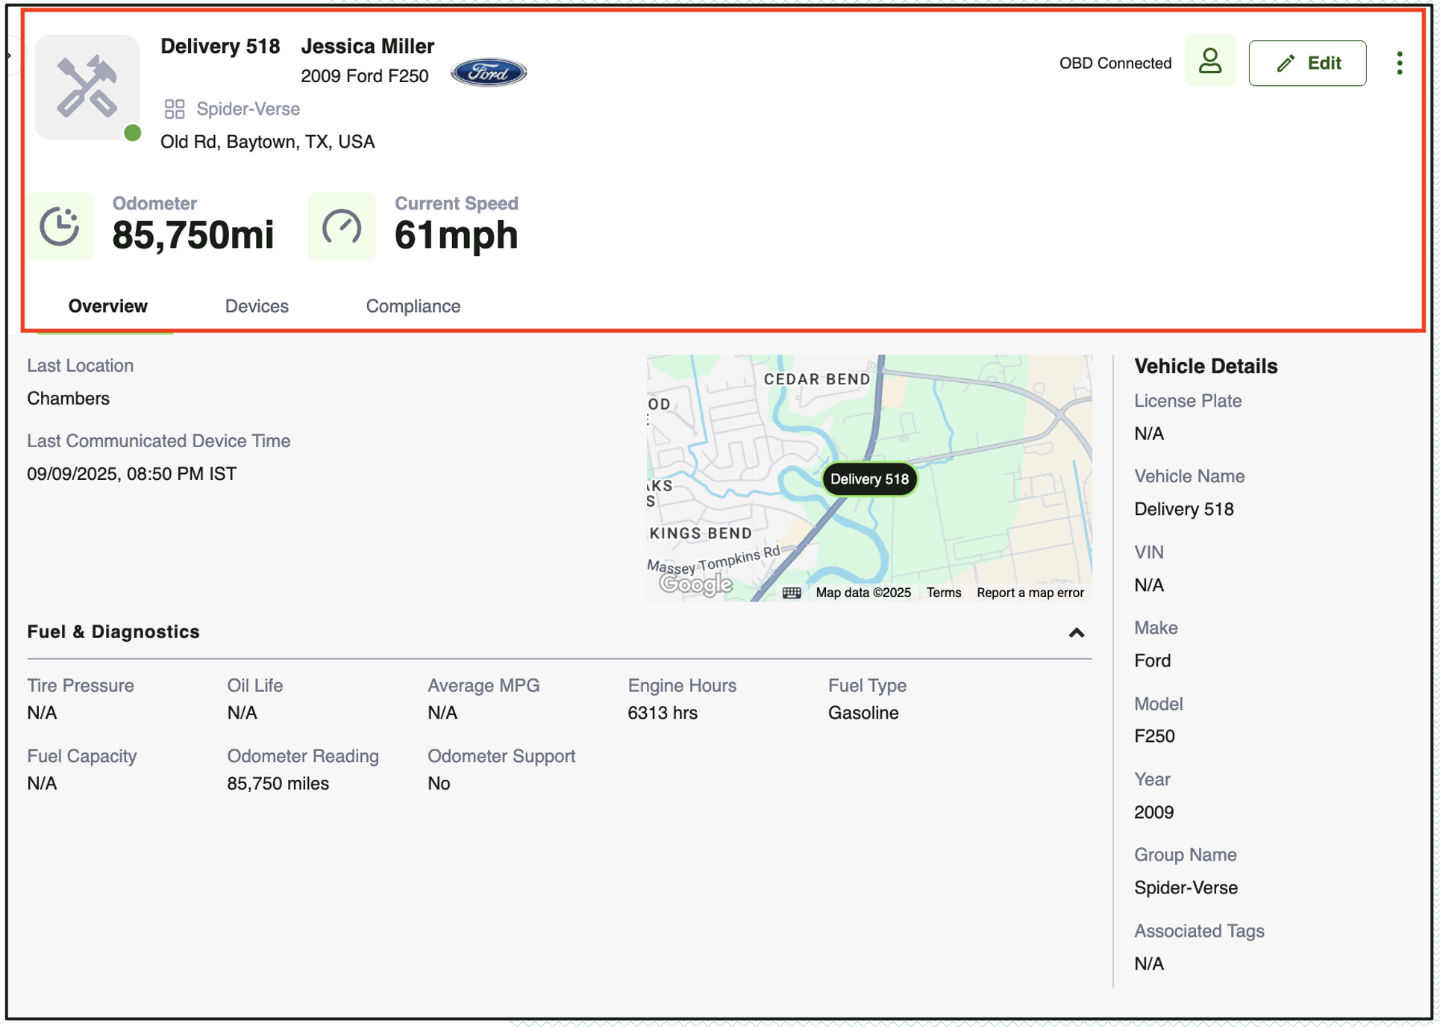Open the map Terms link
This screenshot has width=1440, height=1027.
pyautogui.click(x=943, y=593)
